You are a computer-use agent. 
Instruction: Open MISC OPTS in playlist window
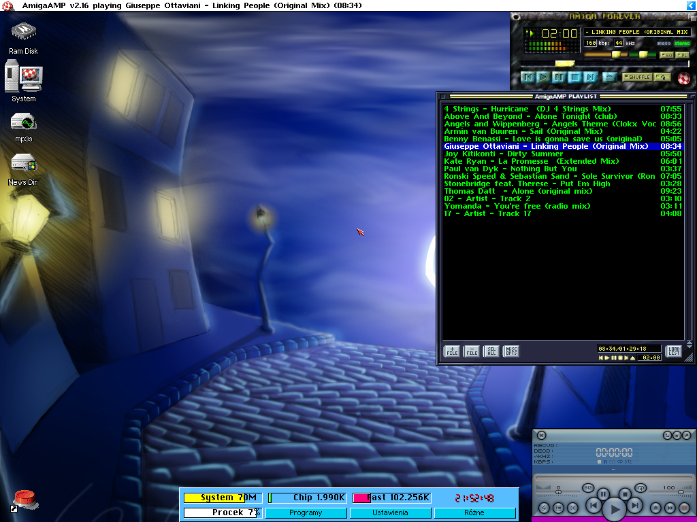pos(511,351)
